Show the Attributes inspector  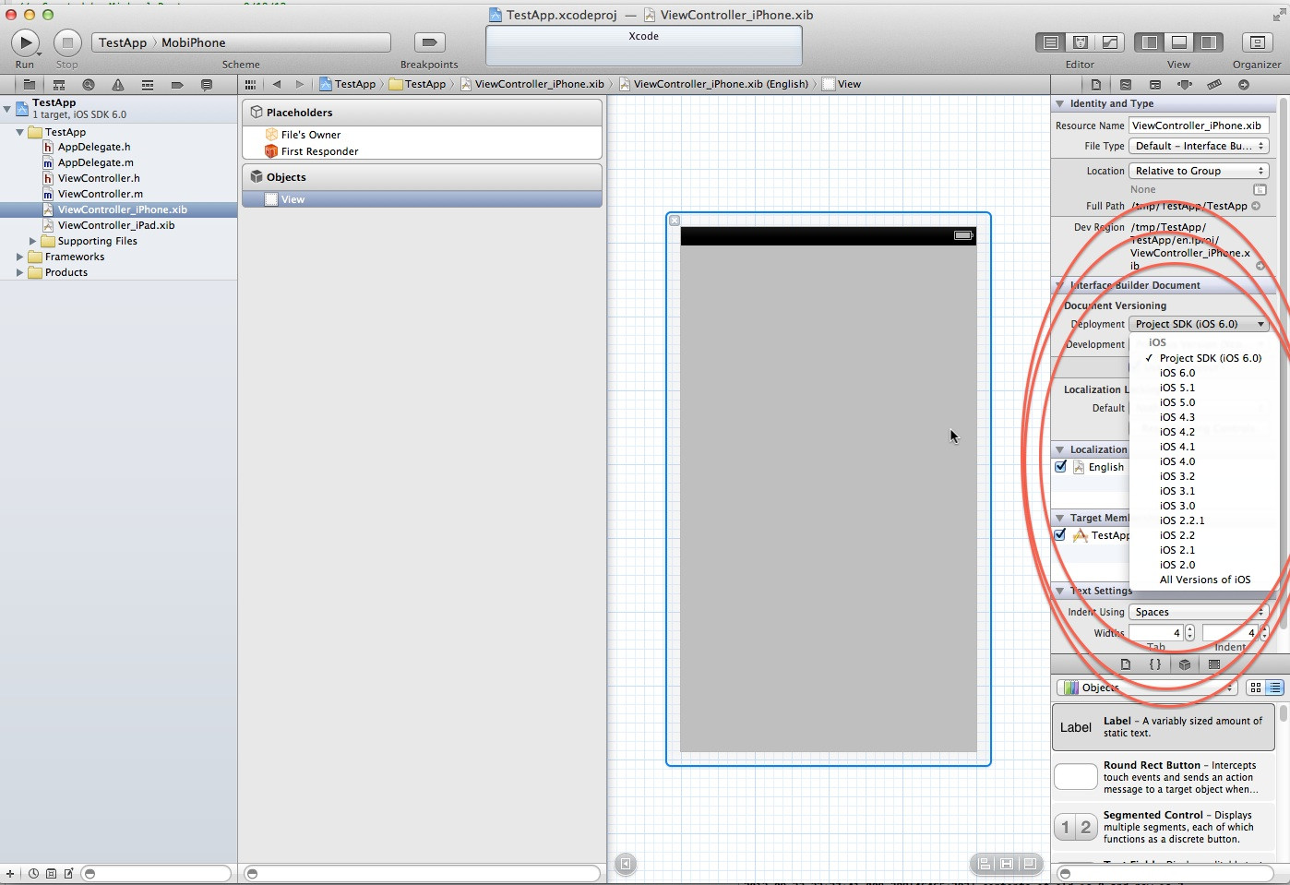pyautogui.click(x=1185, y=84)
